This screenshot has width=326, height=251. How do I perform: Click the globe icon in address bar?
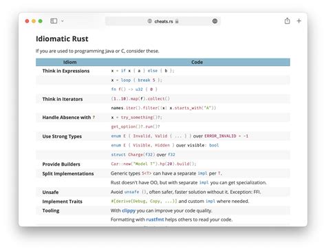tap(150, 21)
